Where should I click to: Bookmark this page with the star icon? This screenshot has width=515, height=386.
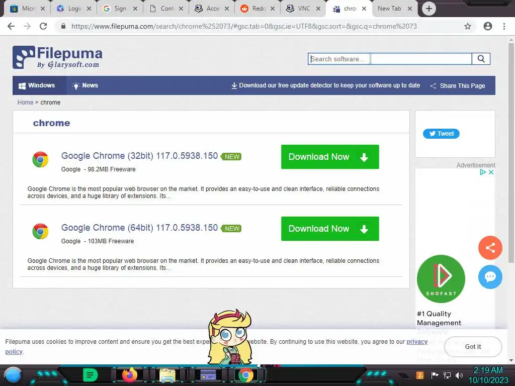468,26
